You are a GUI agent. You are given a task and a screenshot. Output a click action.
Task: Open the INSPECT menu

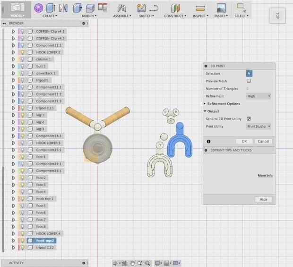(x=200, y=16)
